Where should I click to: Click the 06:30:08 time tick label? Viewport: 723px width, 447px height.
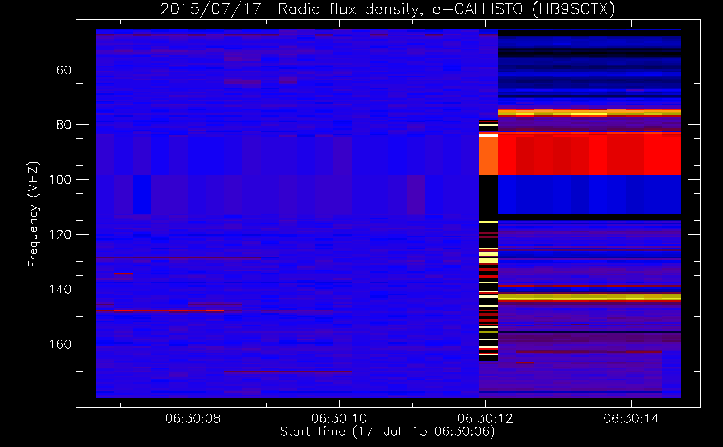point(193,419)
